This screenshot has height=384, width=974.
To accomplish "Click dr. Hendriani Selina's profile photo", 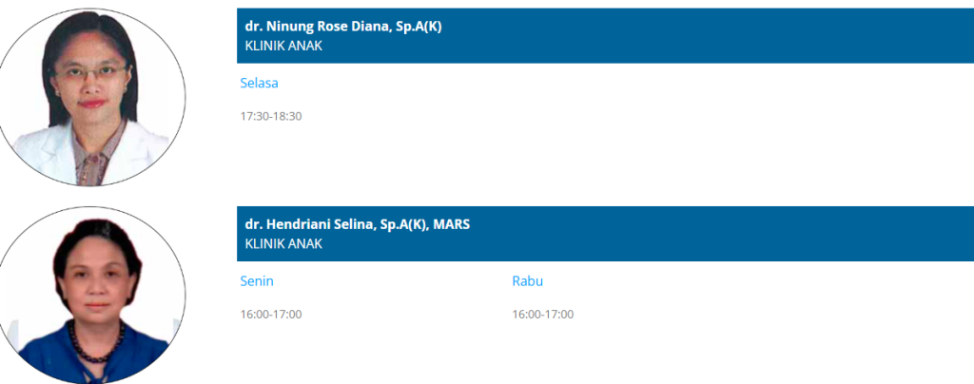I will (x=93, y=293).
